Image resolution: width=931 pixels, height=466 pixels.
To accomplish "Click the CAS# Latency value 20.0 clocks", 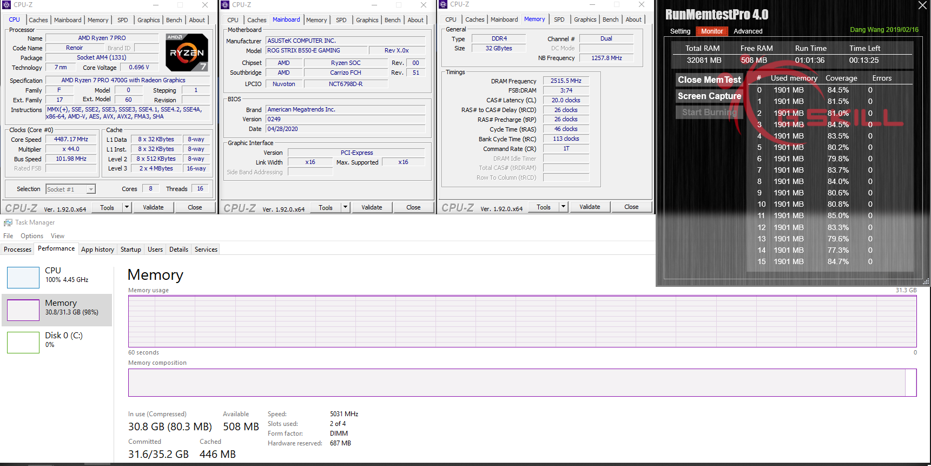I will click(566, 100).
